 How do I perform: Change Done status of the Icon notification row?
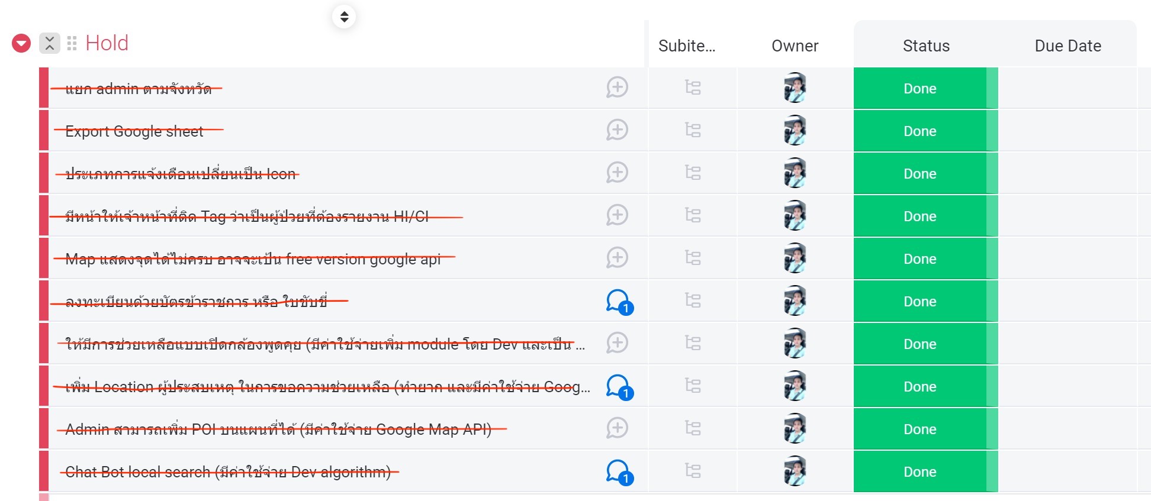pos(925,173)
